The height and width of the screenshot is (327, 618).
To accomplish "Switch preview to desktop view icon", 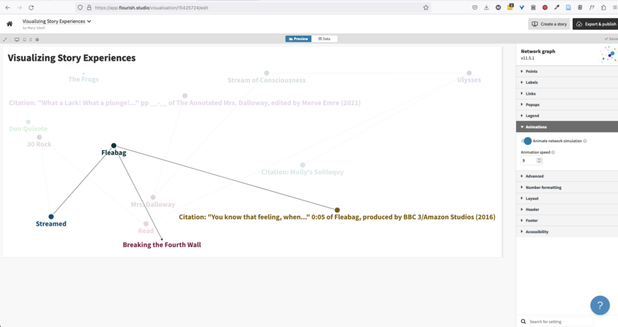I will (x=17, y=39).
